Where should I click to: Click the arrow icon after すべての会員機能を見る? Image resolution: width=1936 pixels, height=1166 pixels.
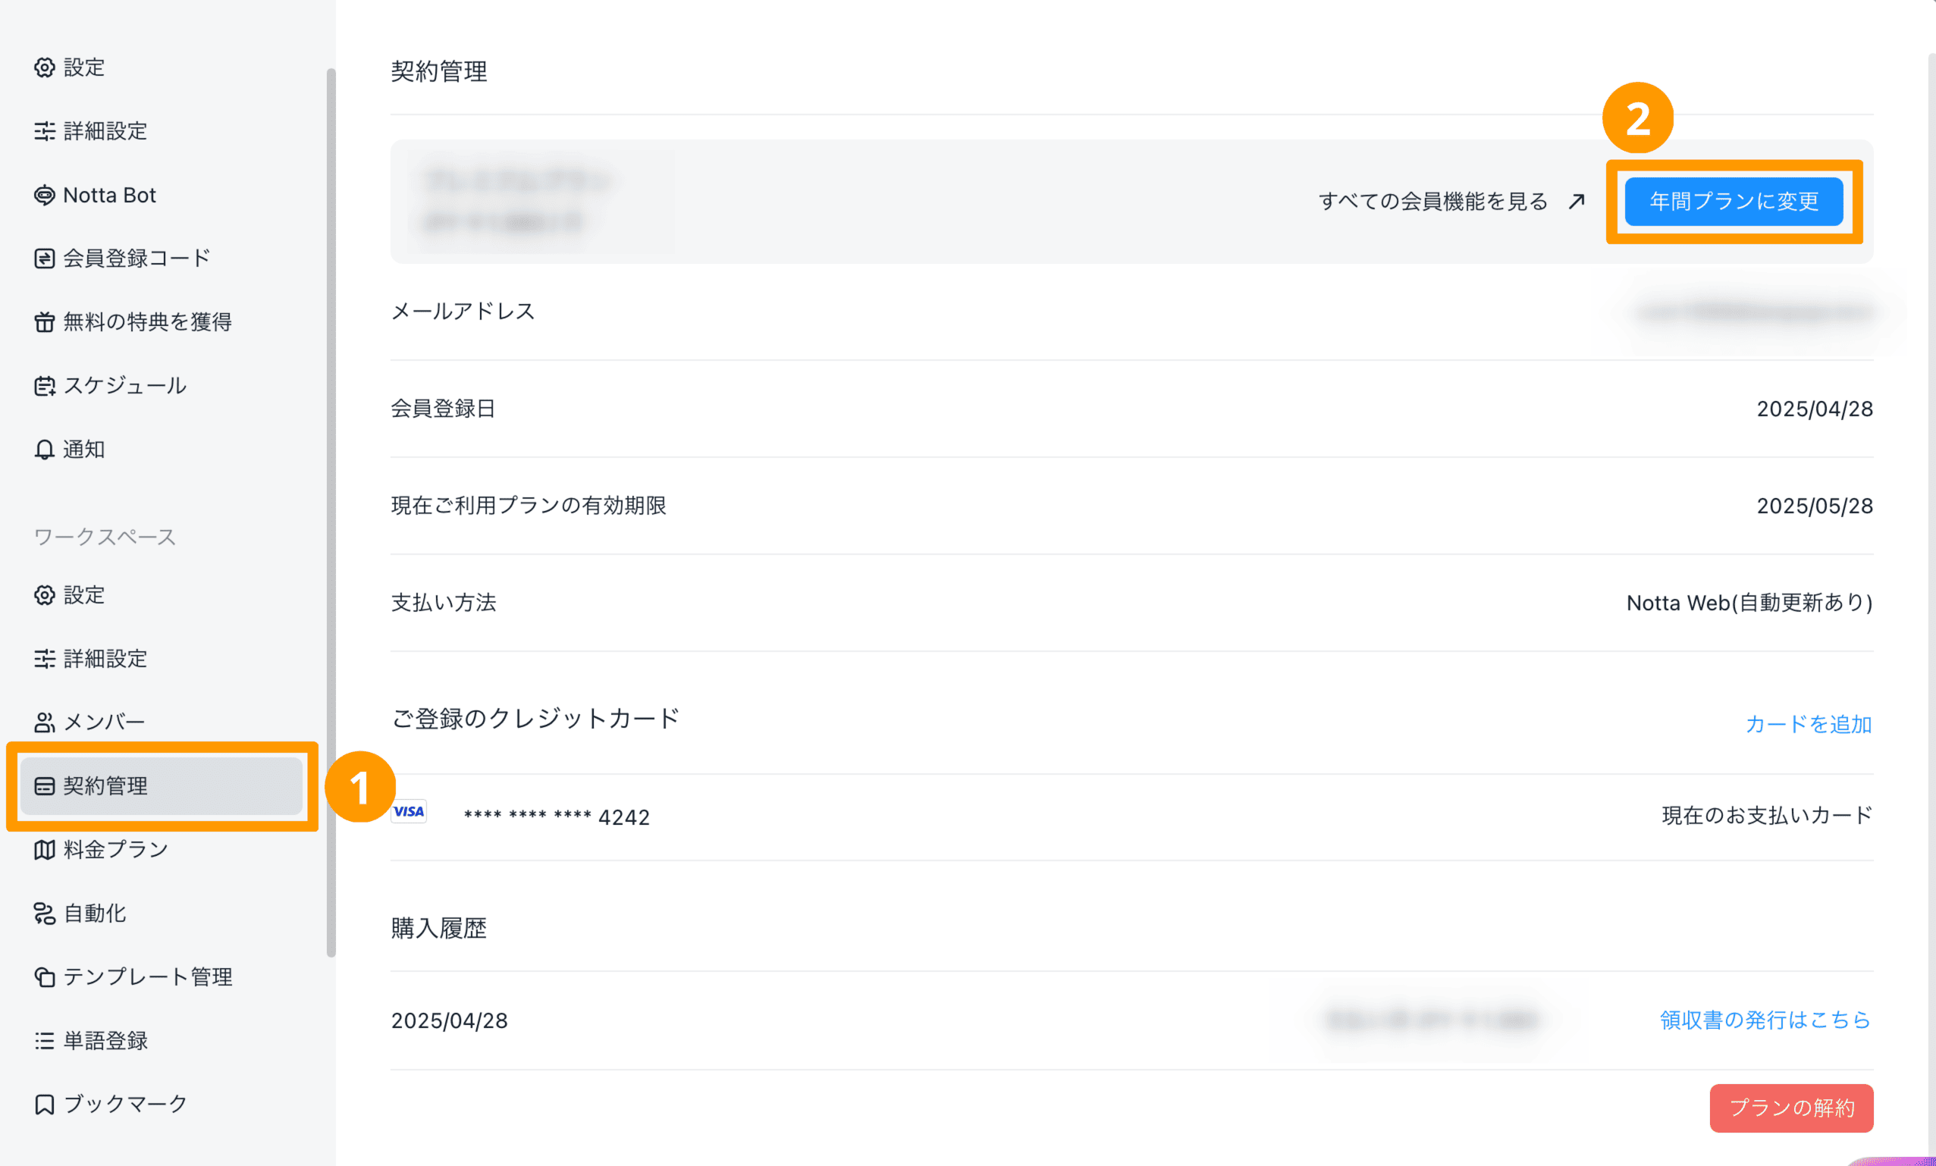point(1576,202)
